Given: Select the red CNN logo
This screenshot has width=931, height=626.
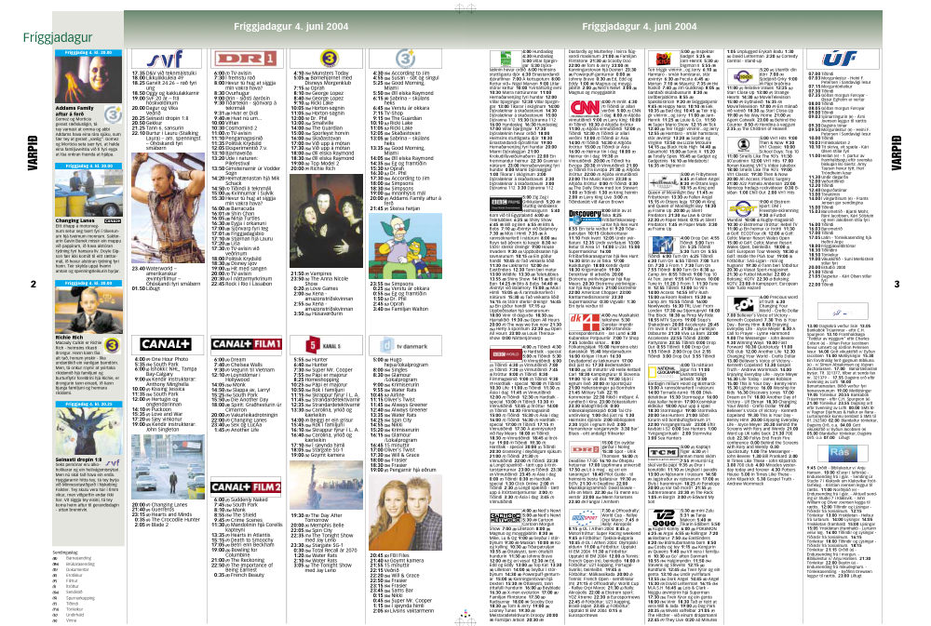Looking at the screenshot, I should pyautogui.click(x=585, y=107).
